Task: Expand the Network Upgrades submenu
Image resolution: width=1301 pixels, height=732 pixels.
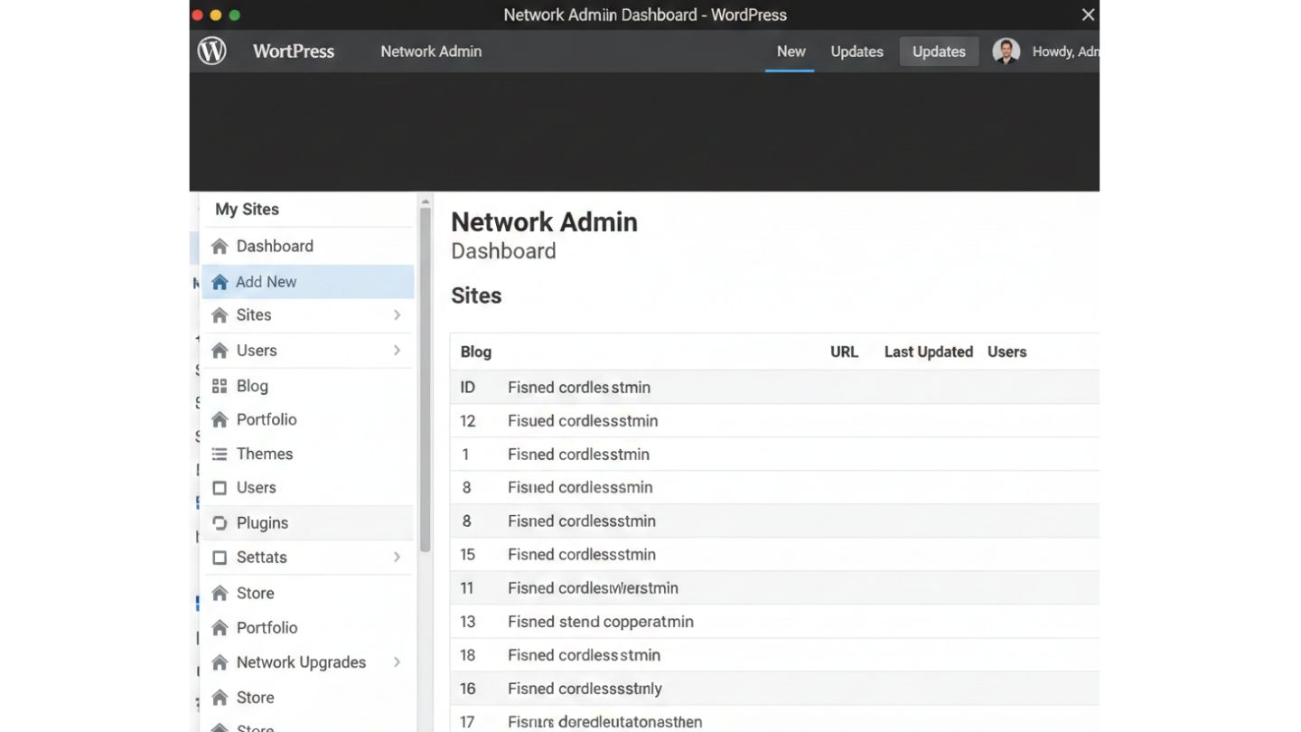Action: 398,662
